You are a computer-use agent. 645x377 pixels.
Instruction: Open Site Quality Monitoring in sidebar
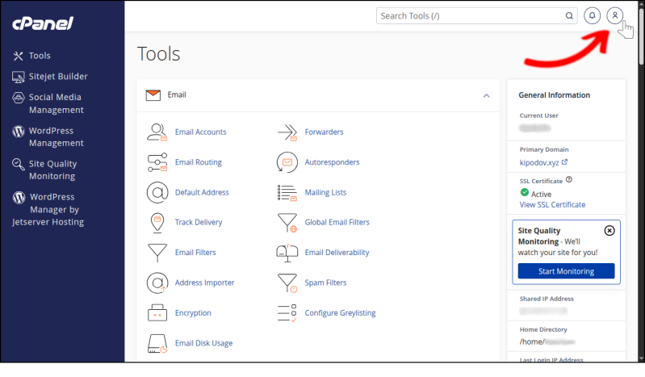point(52,170)
